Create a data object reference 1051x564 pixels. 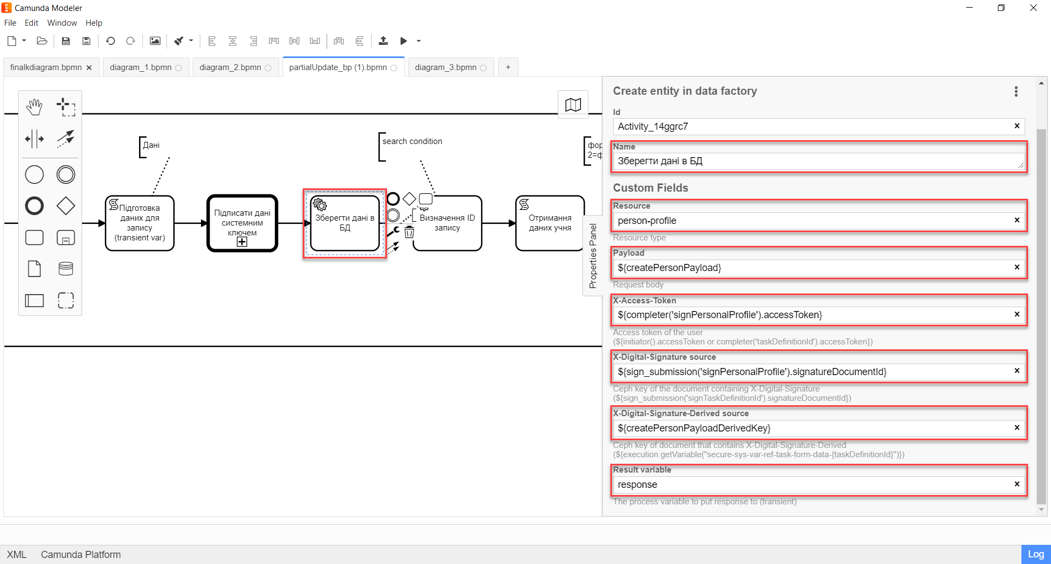pyautogui.click(x=34, y=269)
